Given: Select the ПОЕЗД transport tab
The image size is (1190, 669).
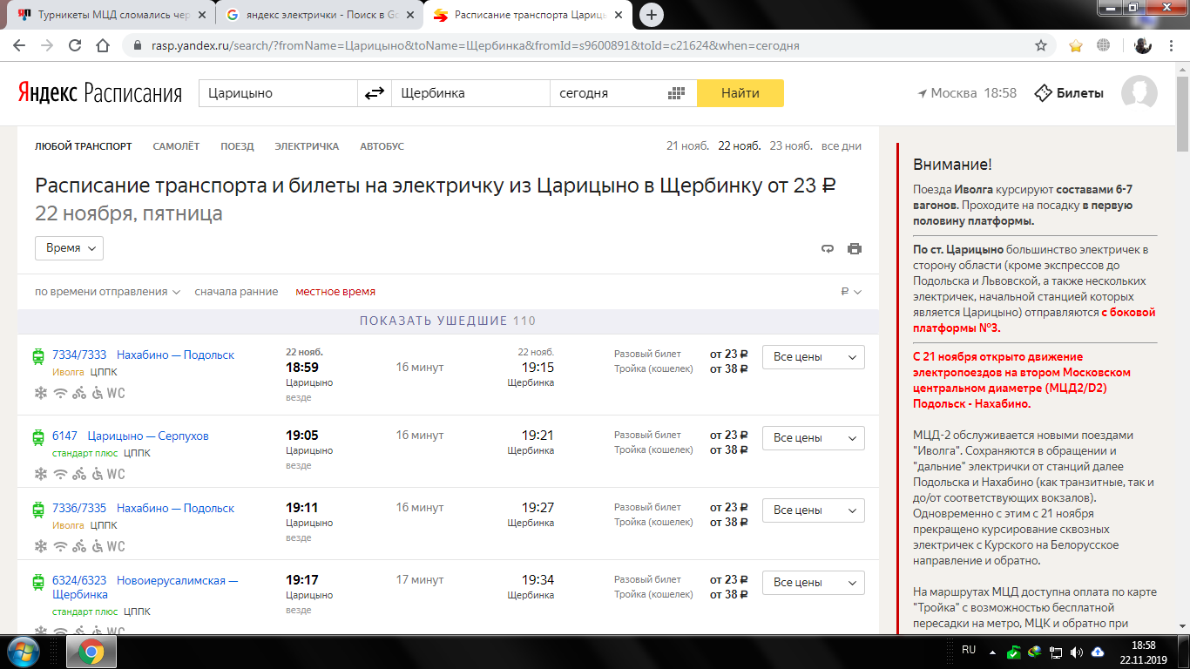Looking at the screenshot, I should (237, 146).
